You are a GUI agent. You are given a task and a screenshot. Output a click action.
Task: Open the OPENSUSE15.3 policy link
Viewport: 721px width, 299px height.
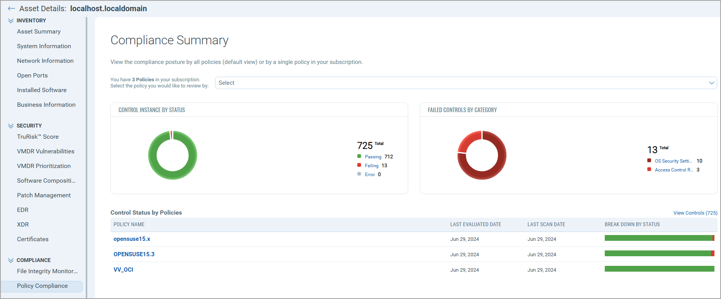[x=134, y=254]
